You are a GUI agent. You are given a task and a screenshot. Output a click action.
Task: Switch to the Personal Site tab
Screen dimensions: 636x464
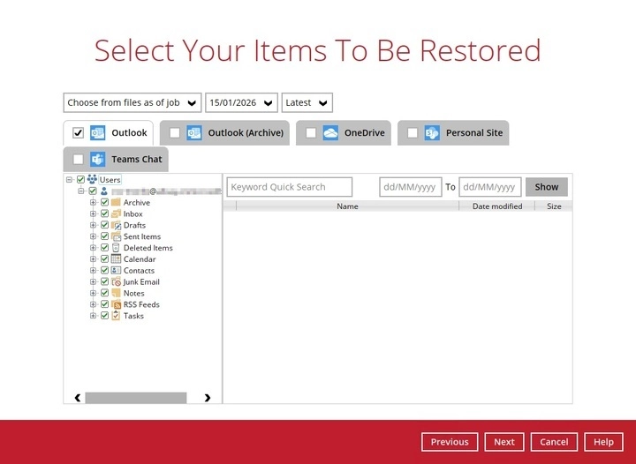(x=453, y=133)
